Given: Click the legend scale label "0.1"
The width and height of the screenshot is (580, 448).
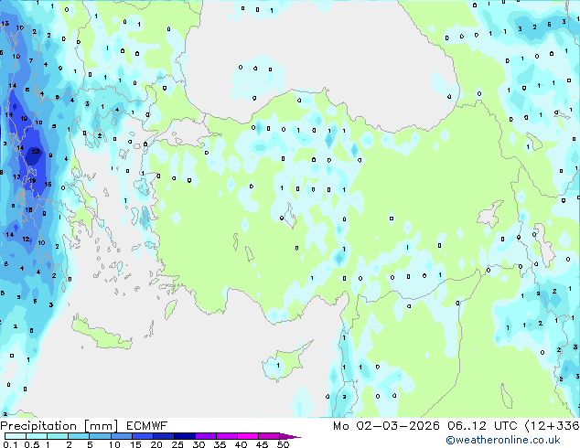Looking at the screenshot, I should click(11, 444).
